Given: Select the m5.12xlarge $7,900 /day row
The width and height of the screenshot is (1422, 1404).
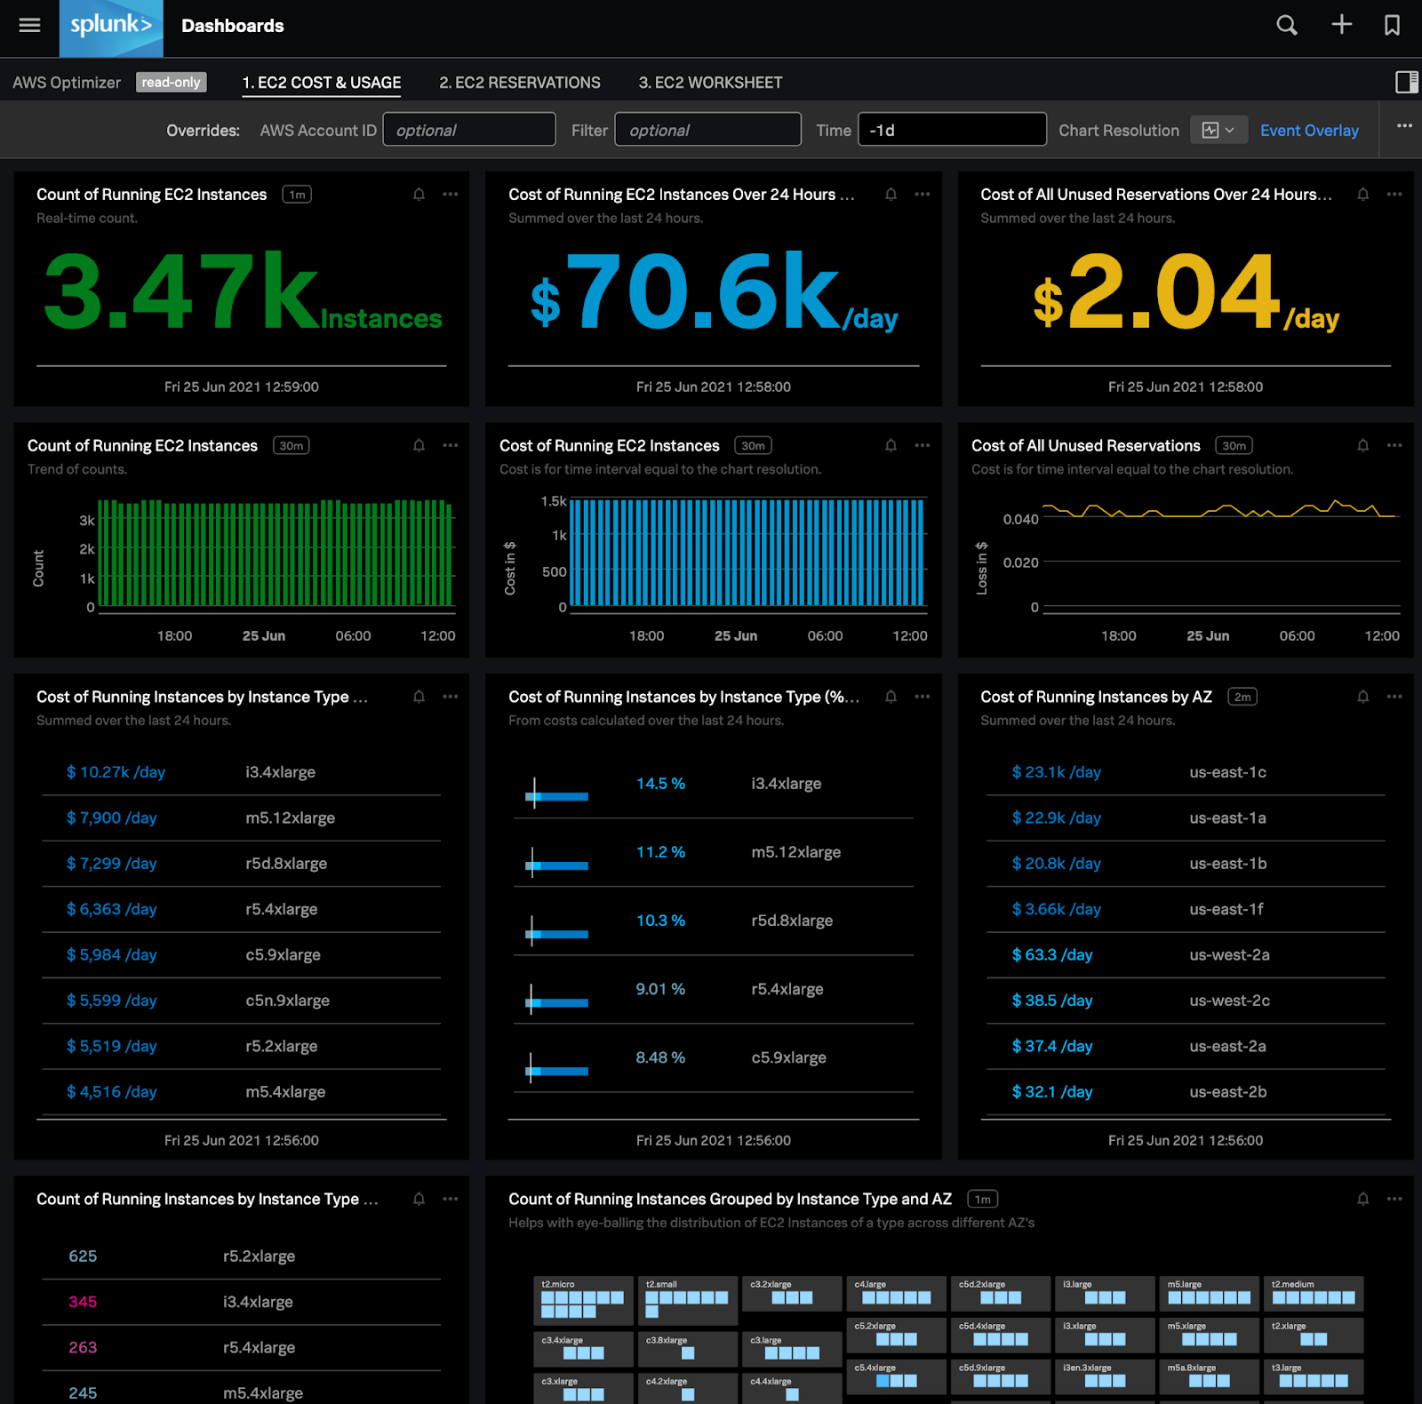Looking at the screenshot, I should pos(242,818).
